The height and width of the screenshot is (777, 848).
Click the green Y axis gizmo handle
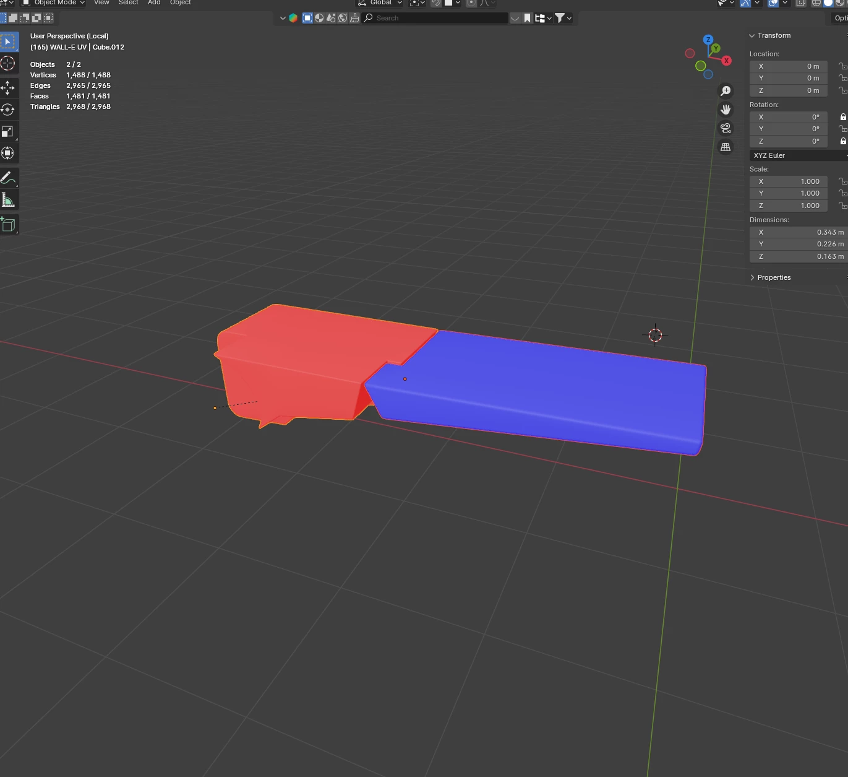(x=716, y=48)
